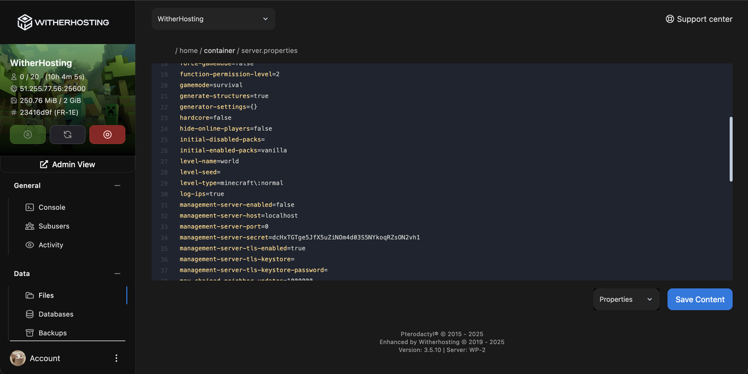Click the server IP 51.255.77.56:25600
The image size is (748, 374).
click(53, 89)
